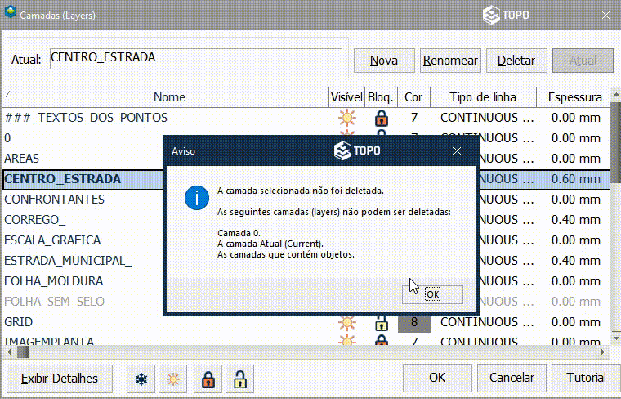This screenshot has width=621, height=399.
Task: Click color value 7 of ###_TEXTOS_DOS_PONTOS
Action: pyautogui.click(x=414, y=118)
